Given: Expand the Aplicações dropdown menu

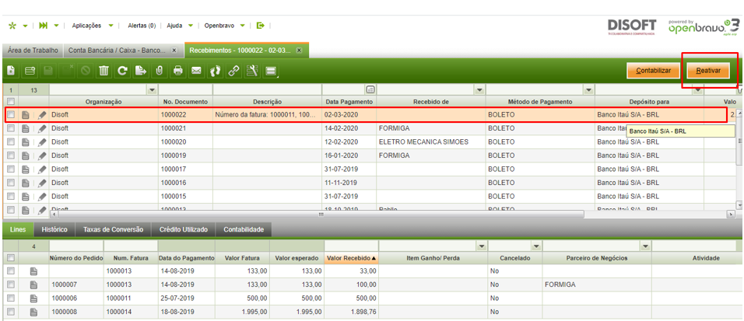Looking at the screenshot, I should (x=111, y=26).
